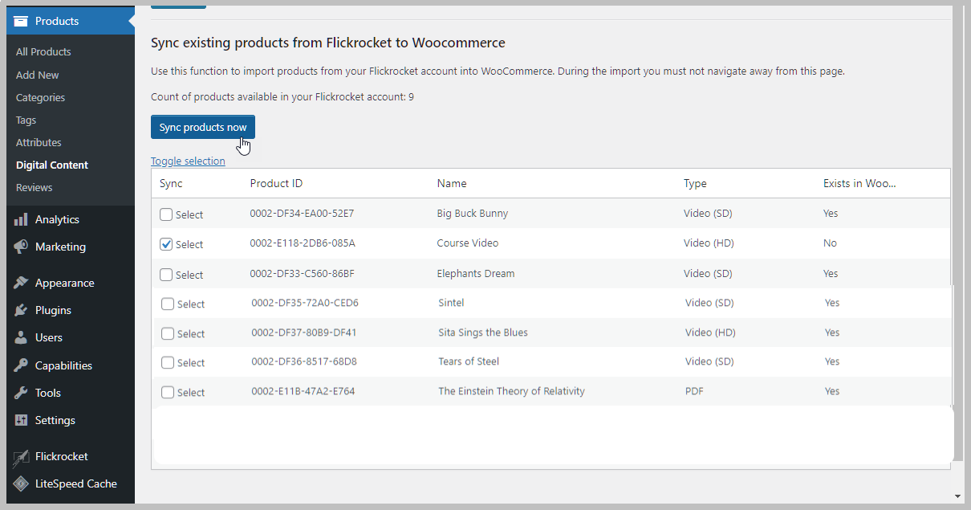
Task: Click the Flickrocket rocket icon
Action: [x=21, y=457]
